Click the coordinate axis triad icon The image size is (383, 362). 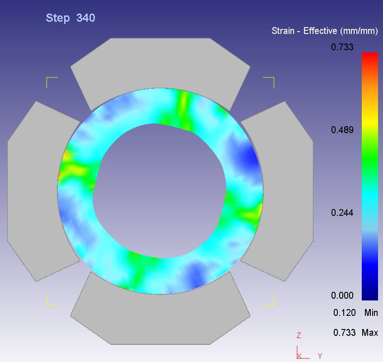click(300, 353)
